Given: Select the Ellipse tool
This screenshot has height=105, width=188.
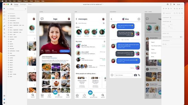Looking at the screenshot, I should [4, 15].
